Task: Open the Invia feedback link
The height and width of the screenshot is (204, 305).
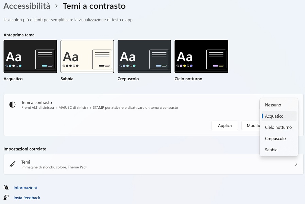Action: pos(27,198)
